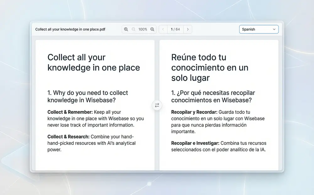Screen dimensions: 314x195
Task: Click the 100% zoom level value
Action: (143, 29)
